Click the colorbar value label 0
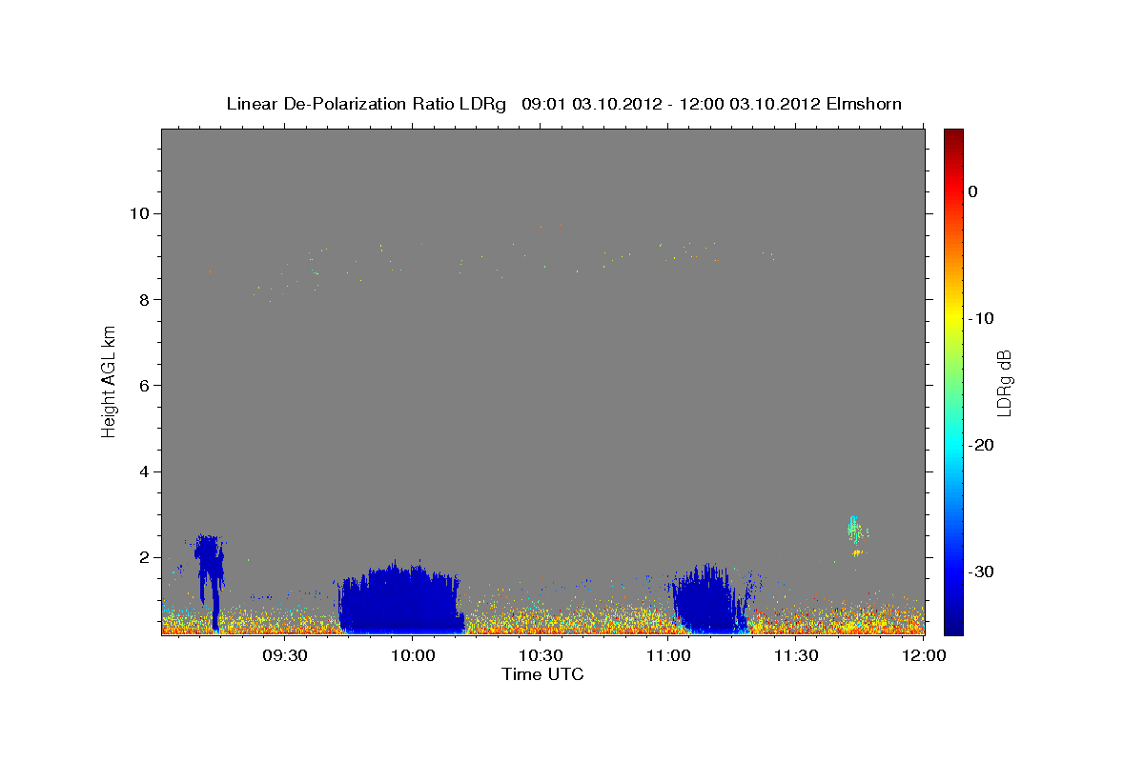Screen dimensions: 1144x762 (x=972, y=191)
